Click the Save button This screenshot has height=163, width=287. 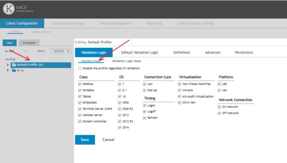coord(85,140)
